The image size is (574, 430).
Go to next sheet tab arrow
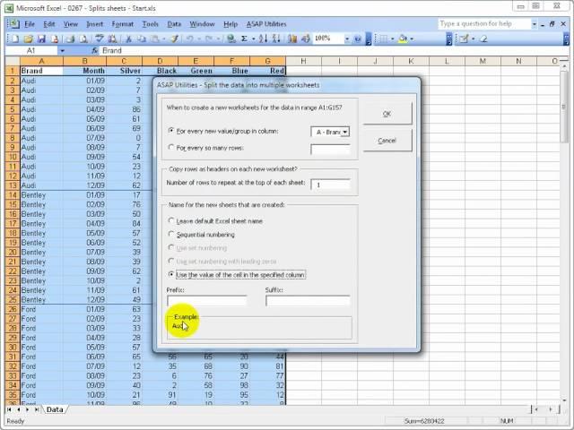28,409
